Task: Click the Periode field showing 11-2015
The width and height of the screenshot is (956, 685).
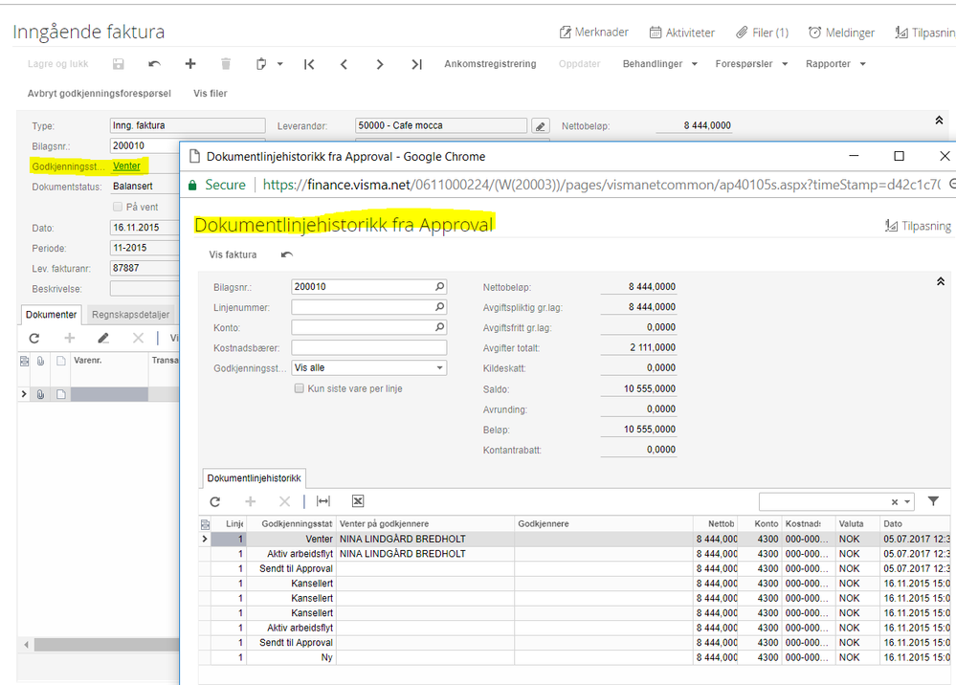Action: (x=145, y=248)
